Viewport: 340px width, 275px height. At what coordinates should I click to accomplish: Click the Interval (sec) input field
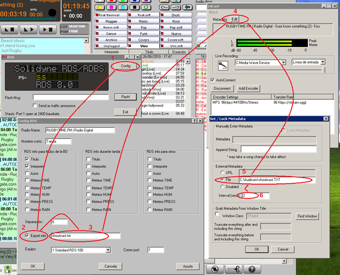[x=256, y=195]
